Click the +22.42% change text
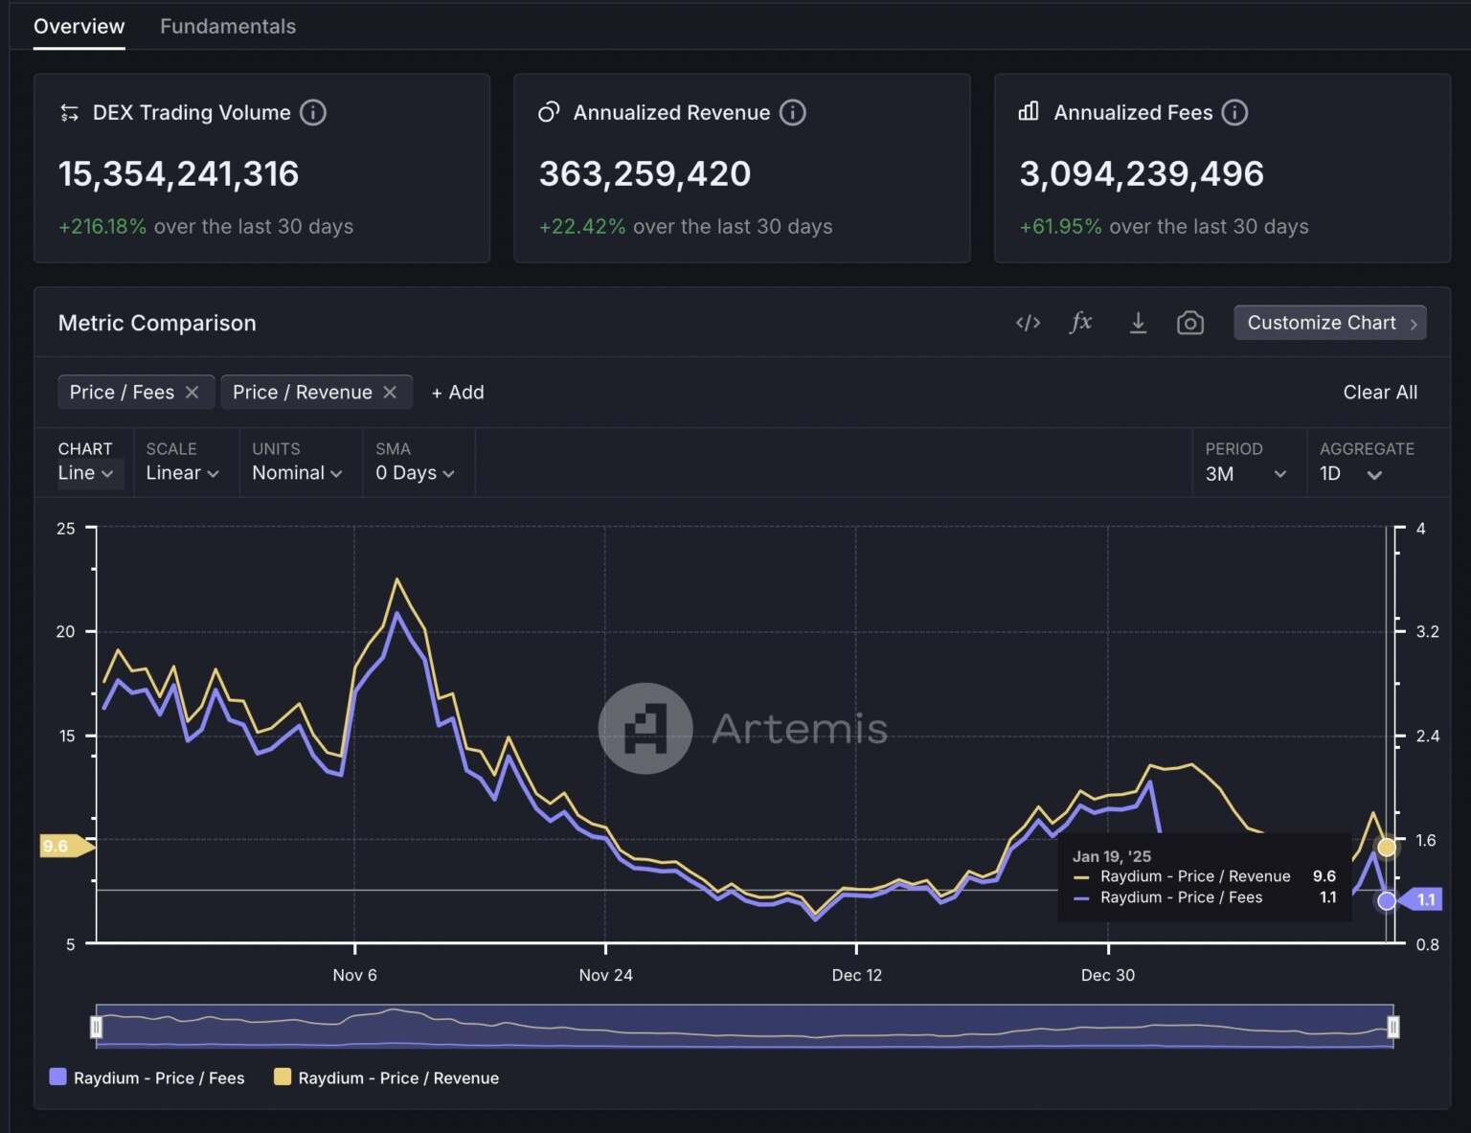 (582, 227)
